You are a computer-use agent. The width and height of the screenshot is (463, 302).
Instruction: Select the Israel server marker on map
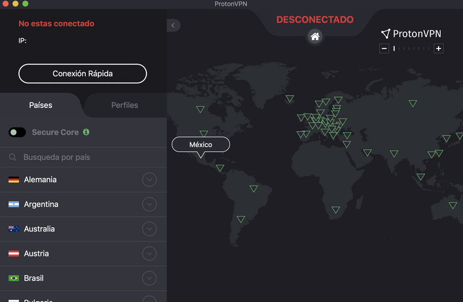coord(347,144)
